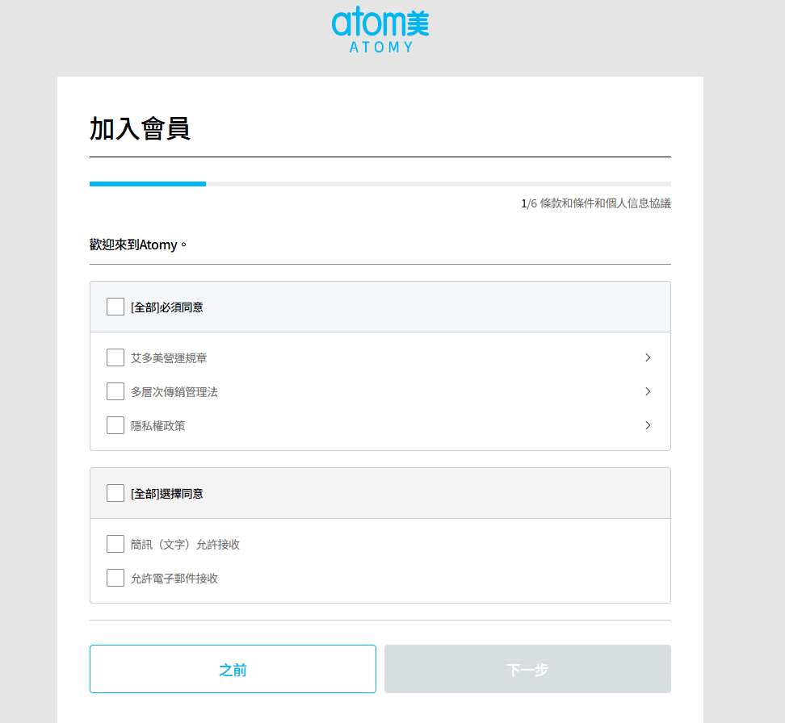The height and width of the screenshot is (723, 785).
Task: Check the [全部]選擇同意 checkbox
Action: pyautogui.click(x=115, y=493)
